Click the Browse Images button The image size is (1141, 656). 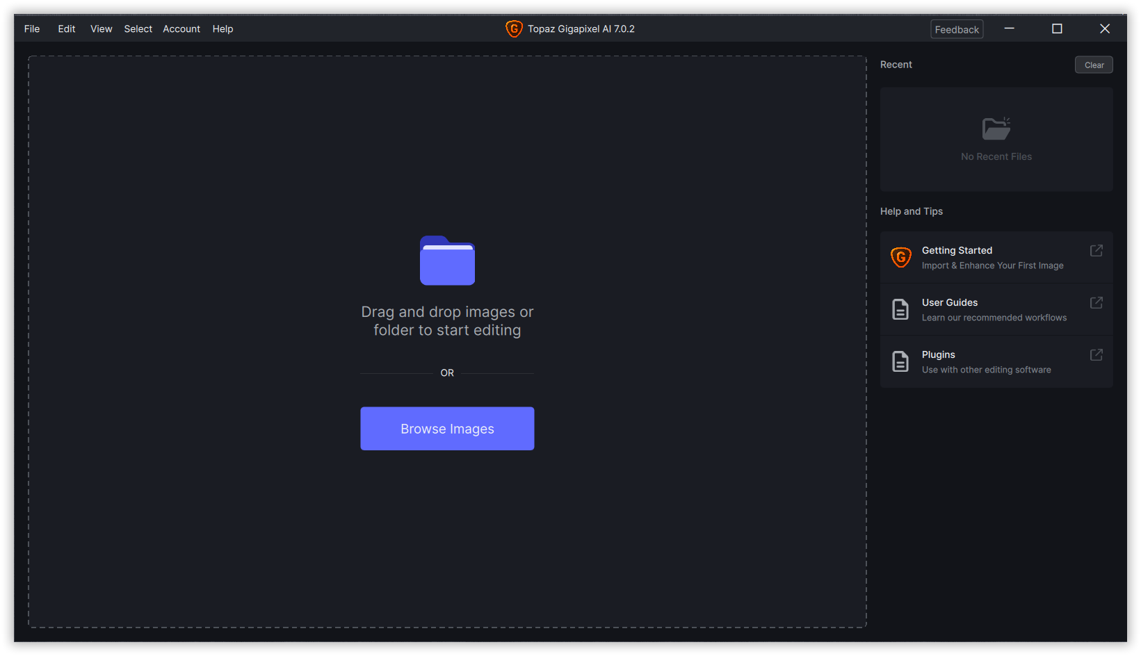pos(447,428)
